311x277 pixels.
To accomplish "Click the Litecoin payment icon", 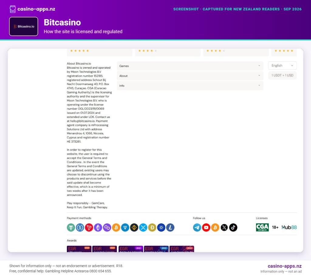I will 170,227.
